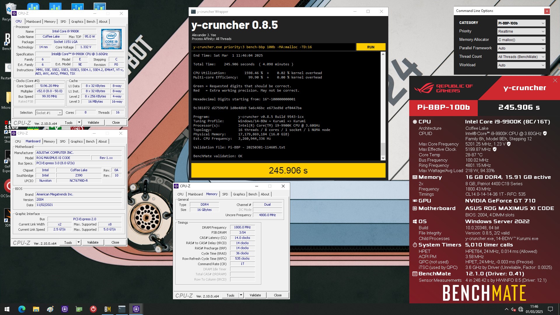Open the green graphics card taskbar icon
This screenshot has height=315, width=560.
(x=79, y=309)
